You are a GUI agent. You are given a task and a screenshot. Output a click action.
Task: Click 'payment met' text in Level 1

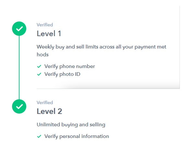(x=150, y=47)
